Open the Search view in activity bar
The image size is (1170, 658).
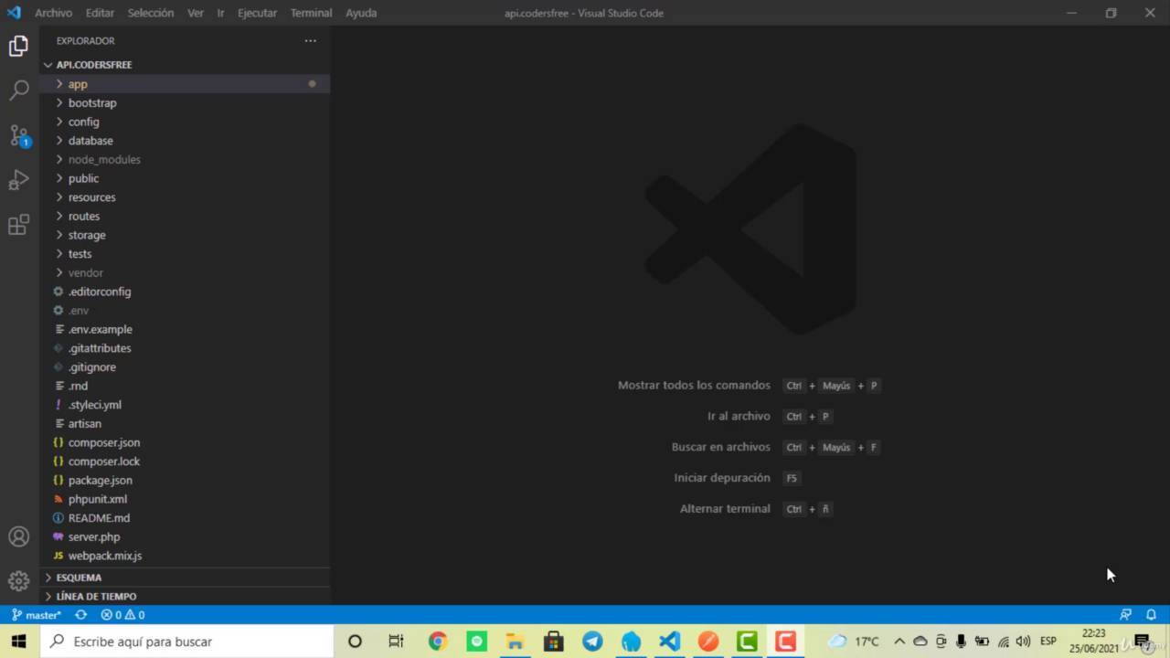(19, 90)
